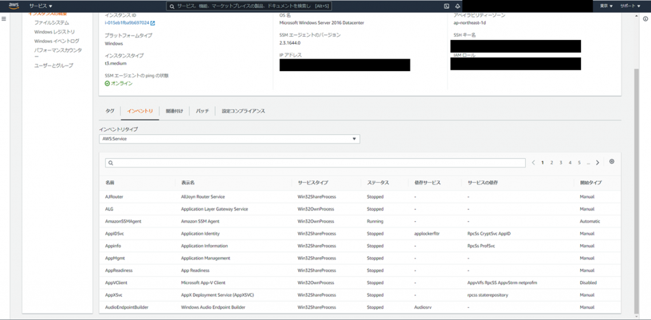Go to page 2 of inventory
Image resolution: width=651 pixels, height=320 pixels.
point(552,163)
